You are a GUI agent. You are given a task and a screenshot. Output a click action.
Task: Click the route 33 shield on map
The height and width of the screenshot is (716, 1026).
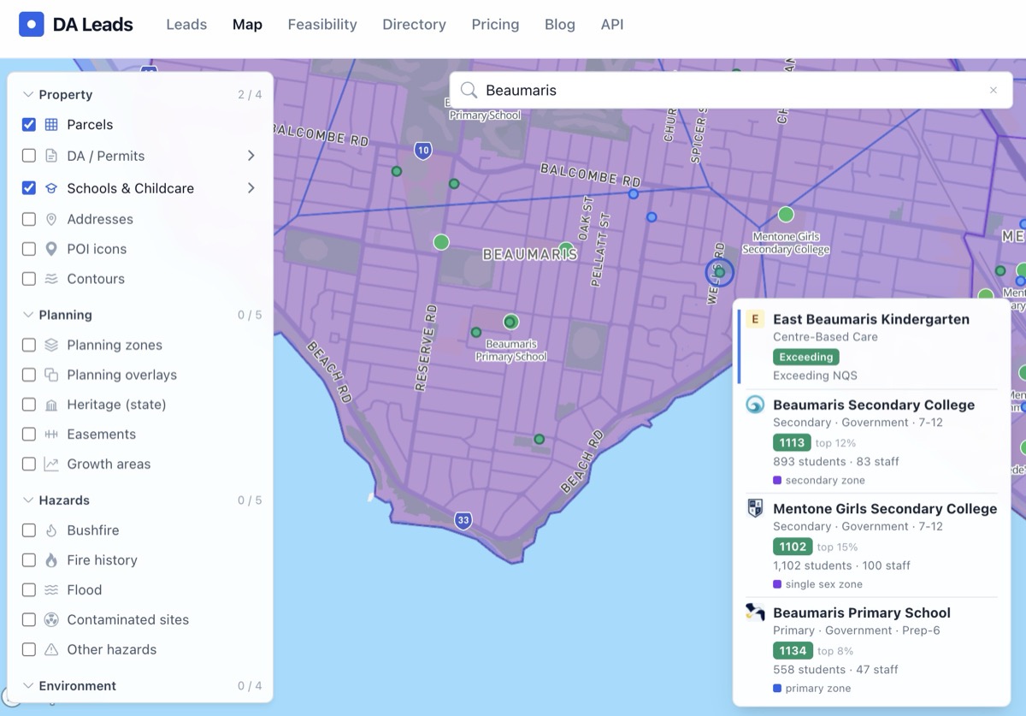point(463,520)
